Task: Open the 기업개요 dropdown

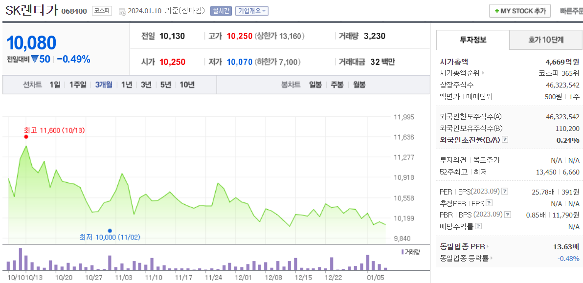Action: click(x=252, y=11)
